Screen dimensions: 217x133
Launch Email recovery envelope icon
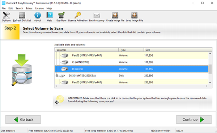(97, 15)
